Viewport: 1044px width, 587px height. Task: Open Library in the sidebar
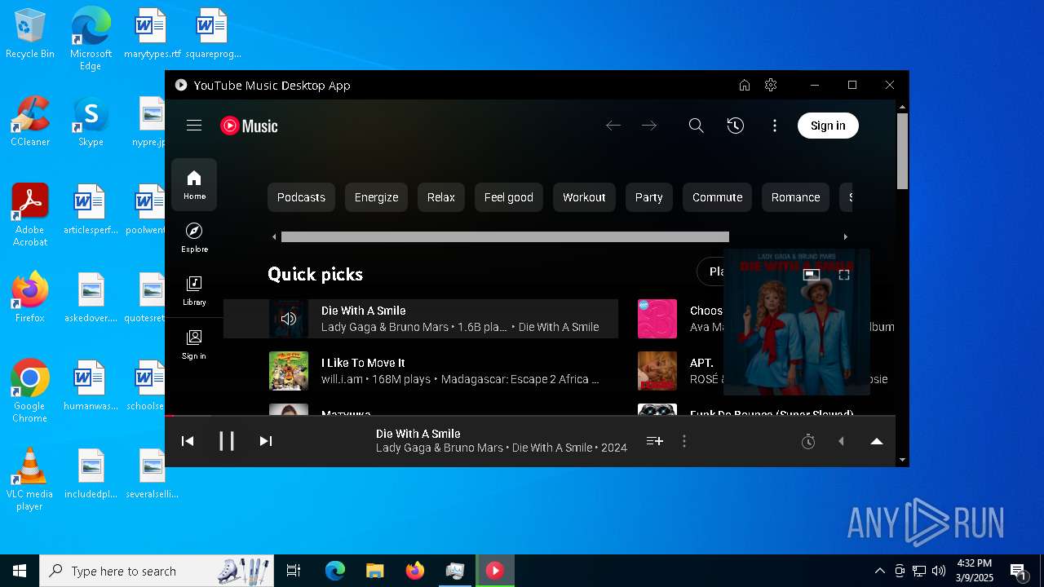coord(194,291)
